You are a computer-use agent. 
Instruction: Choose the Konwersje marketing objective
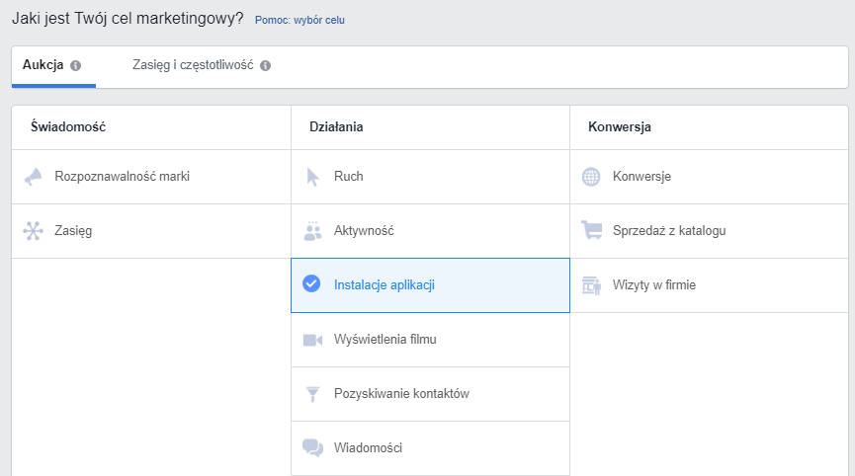641,177
